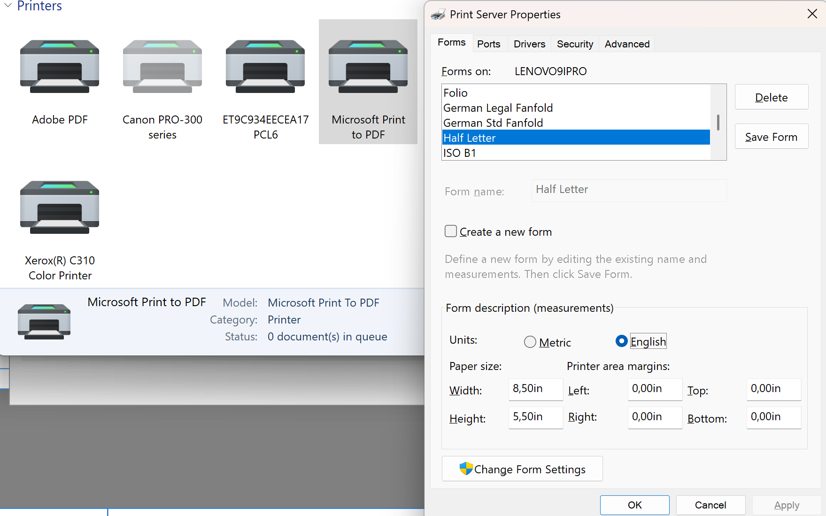Switch to the Ports tab
This screenshot has width=826, height=516.
489,44
